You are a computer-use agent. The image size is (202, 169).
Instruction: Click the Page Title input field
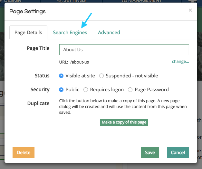[124, 50]
